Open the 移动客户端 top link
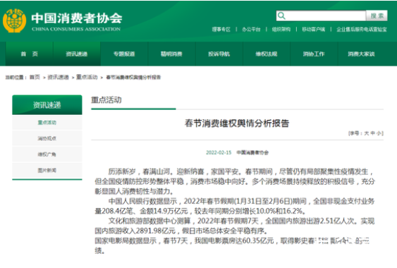This screenshot has width=397, height=268. tap(314, 30)
